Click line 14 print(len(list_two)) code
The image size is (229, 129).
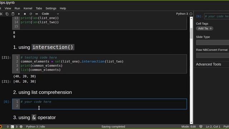coord(40,22)
